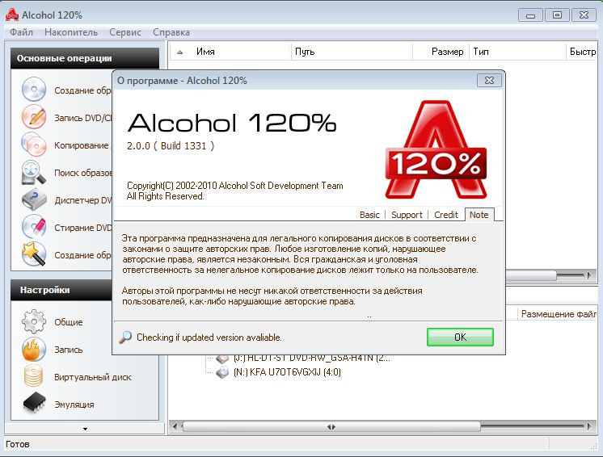Click sort arrow in the Имя column
This screenshot has width=603, height=457.
(x=179, y=52)
